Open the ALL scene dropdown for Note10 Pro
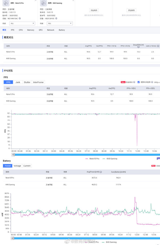160x245 pixels. tap(22, 24)
